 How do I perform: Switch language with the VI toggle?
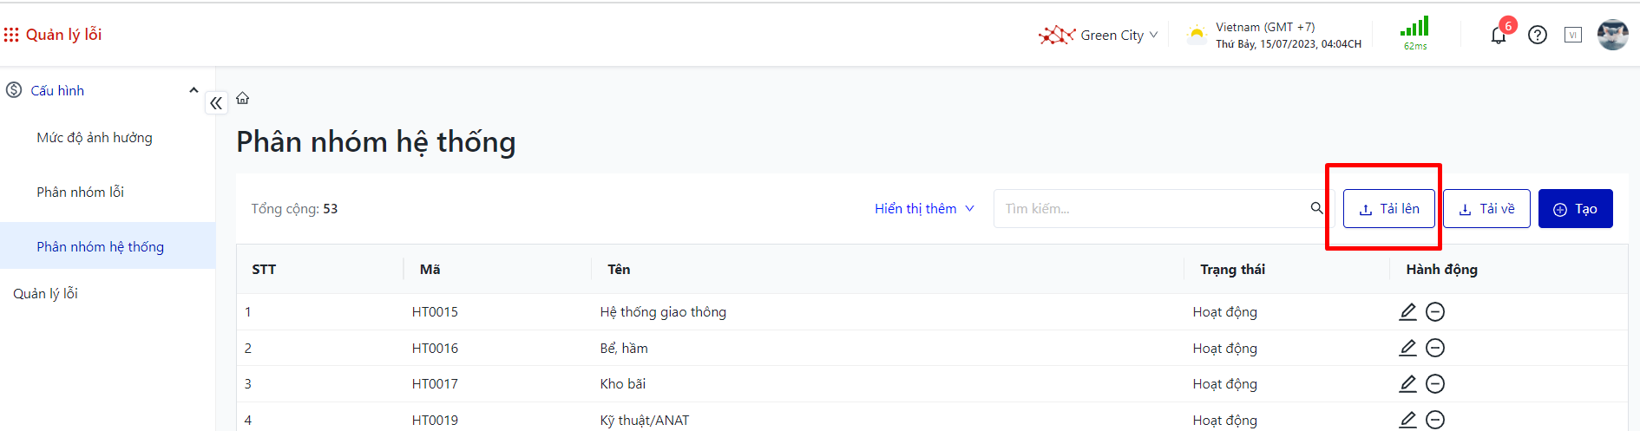pos(1573,35)
